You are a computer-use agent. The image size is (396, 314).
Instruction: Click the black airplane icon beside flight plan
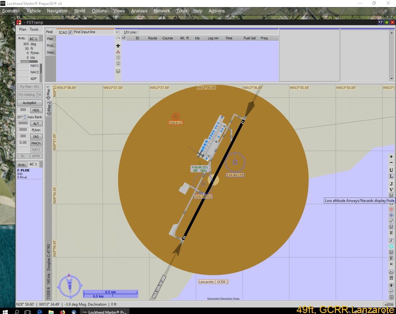pos(118,46)
